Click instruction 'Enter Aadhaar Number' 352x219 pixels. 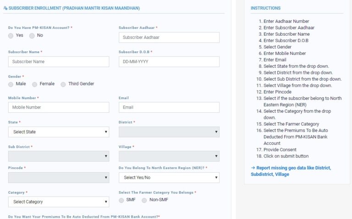point(286,22)
